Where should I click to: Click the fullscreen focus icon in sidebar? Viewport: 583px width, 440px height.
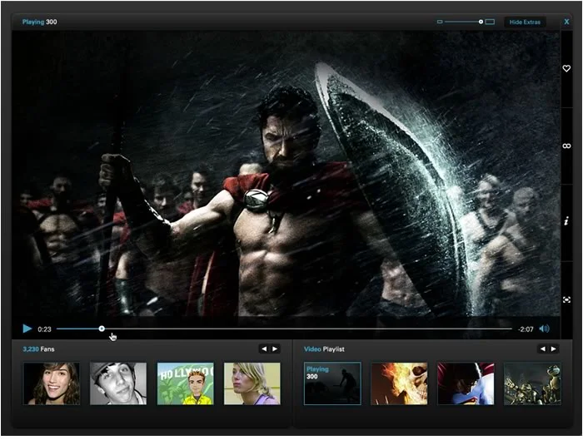point(566,299)
